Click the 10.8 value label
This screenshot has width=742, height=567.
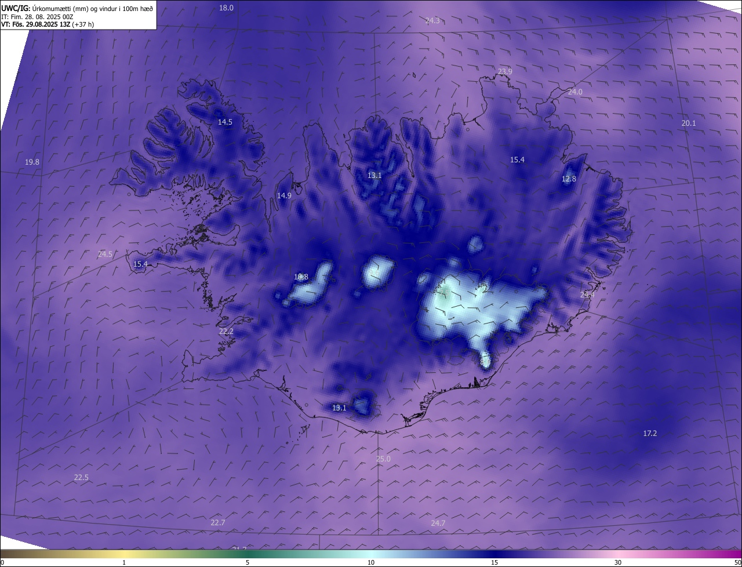point(301,277)
